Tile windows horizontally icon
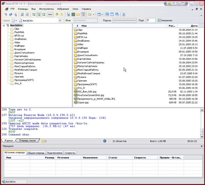205x185 pixels. pyautogui.click(x=107, y=15)
